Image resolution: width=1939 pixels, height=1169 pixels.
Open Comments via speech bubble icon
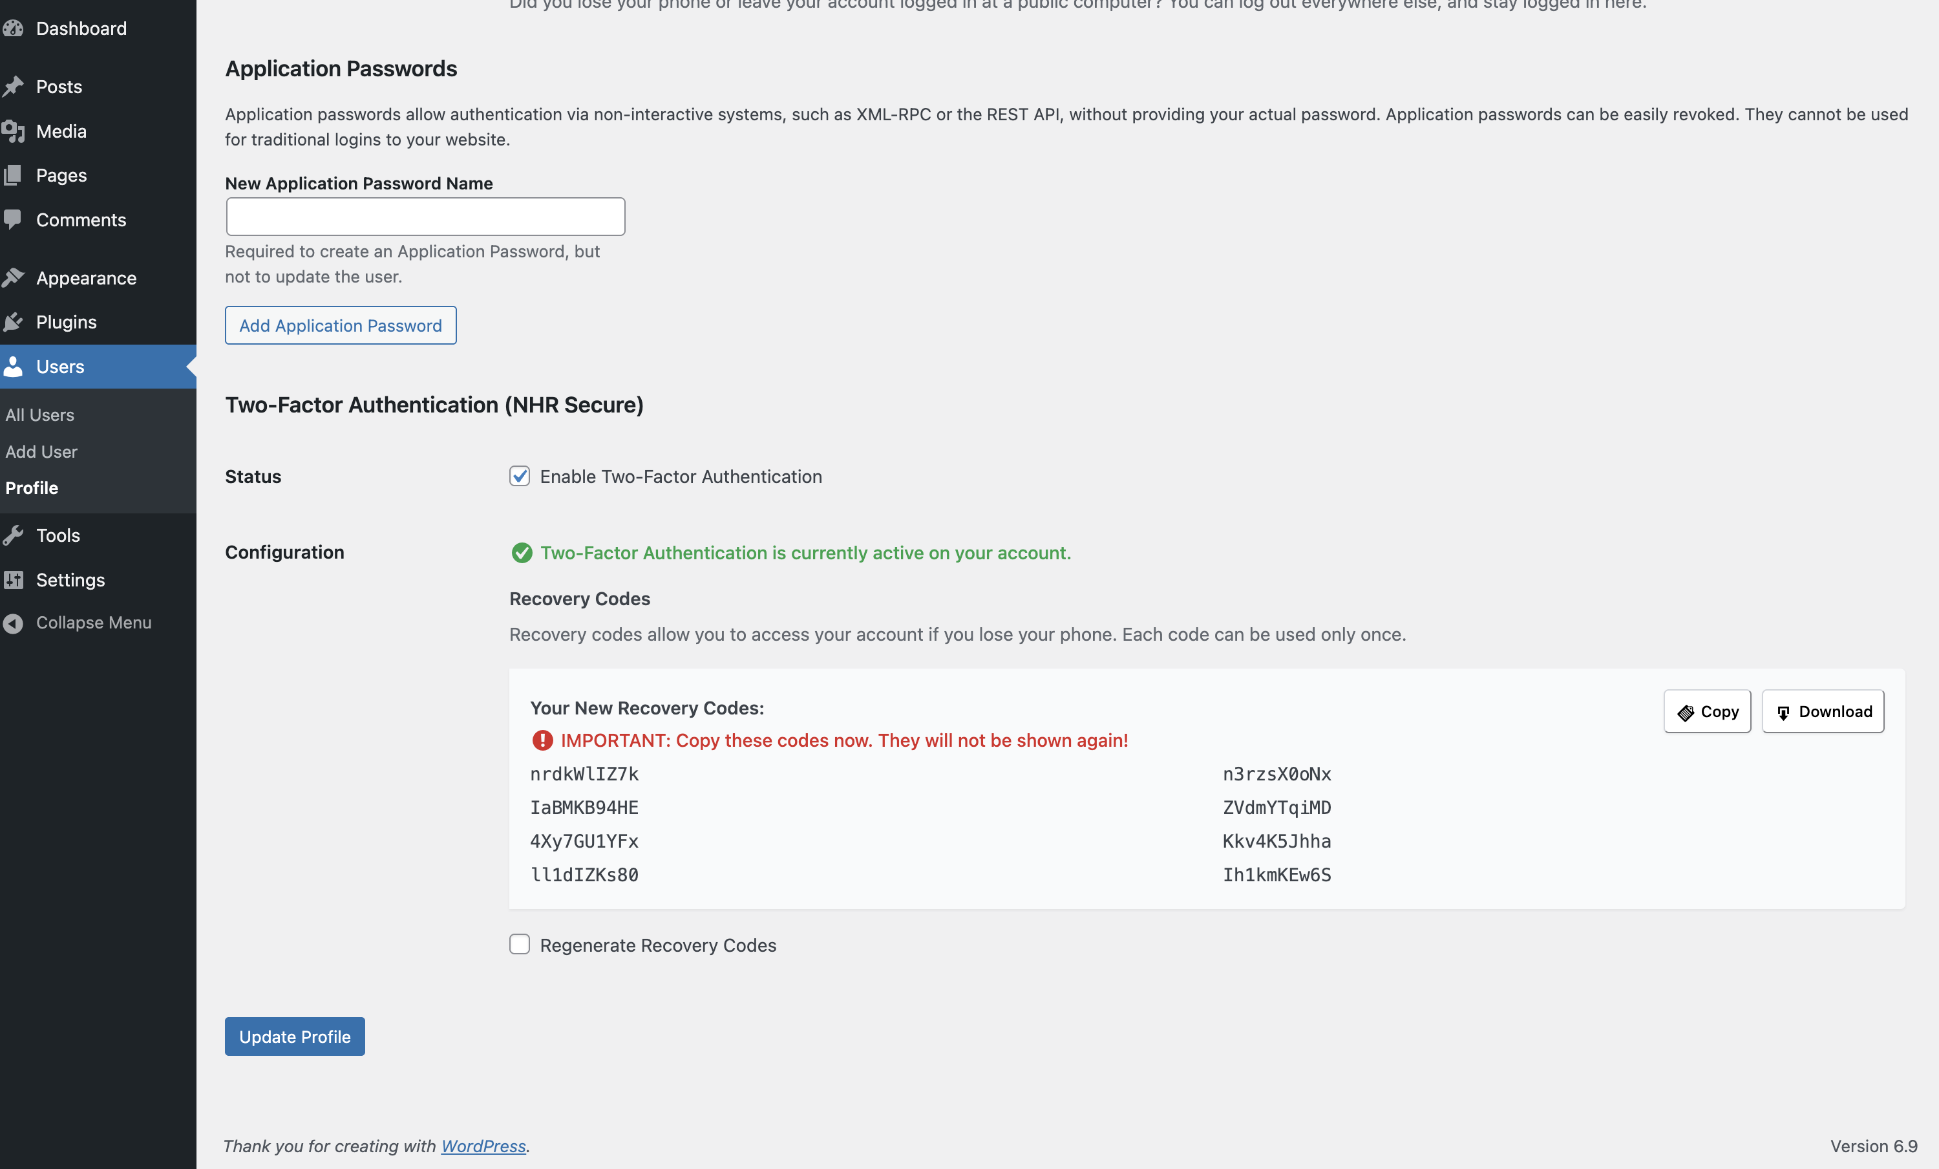14,220
